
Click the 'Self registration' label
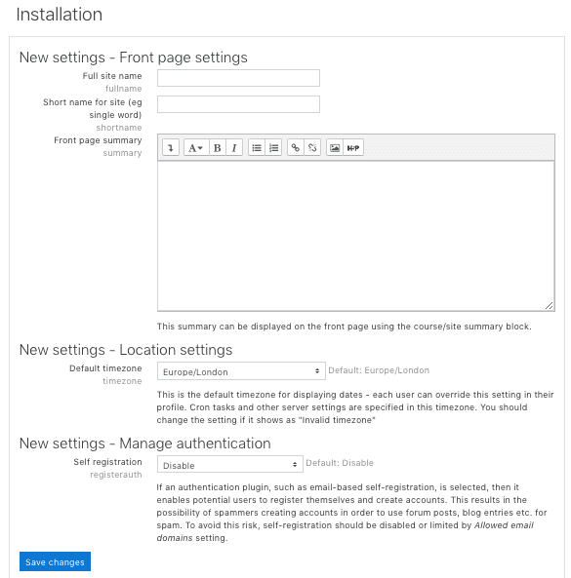[107, 462]
